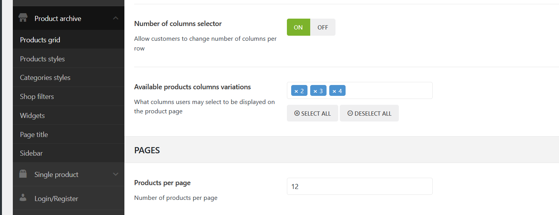Expand the Single product section
The image size is (559, 215).
[x=115, y=174]
